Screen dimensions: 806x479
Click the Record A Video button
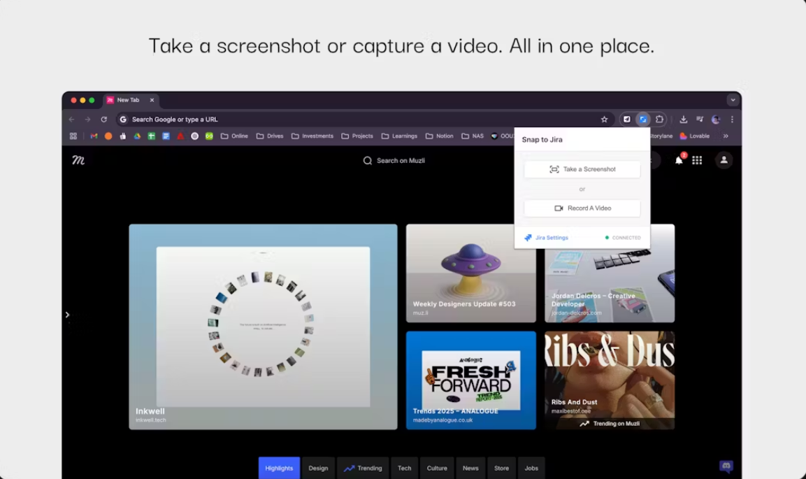coord(582,208)
